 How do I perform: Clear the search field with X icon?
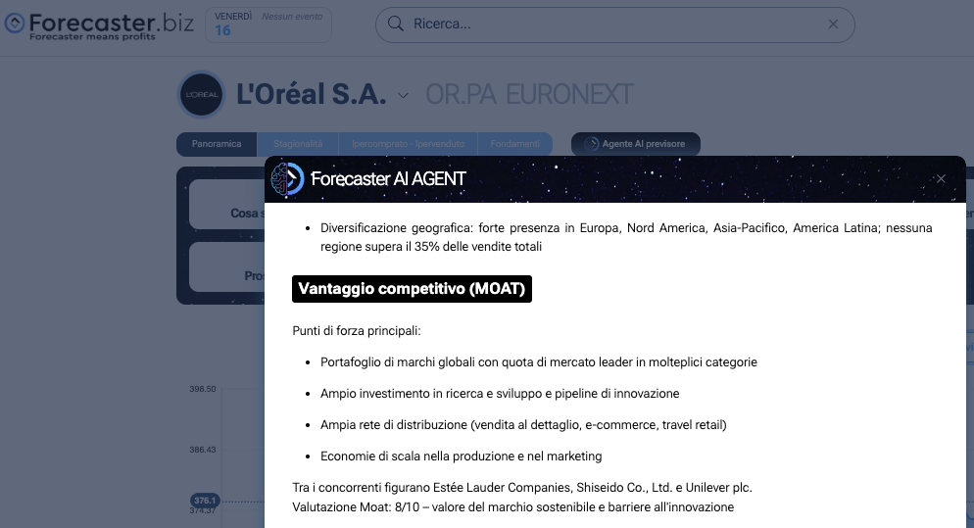coord(833,24)
